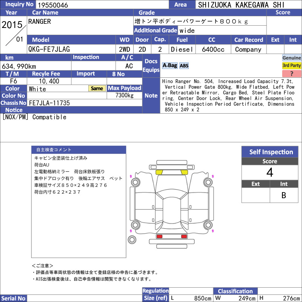Click the Regulation label
The image size is (302, 302).
(x=156, y=291)
